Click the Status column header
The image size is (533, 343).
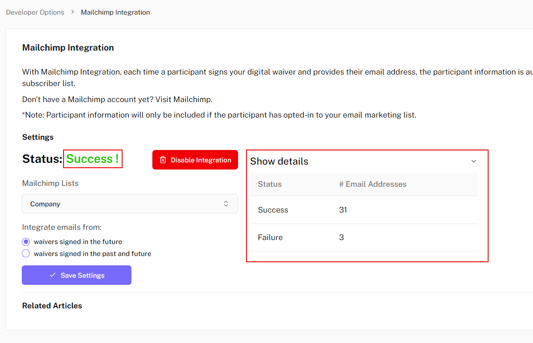coord(270,184)
